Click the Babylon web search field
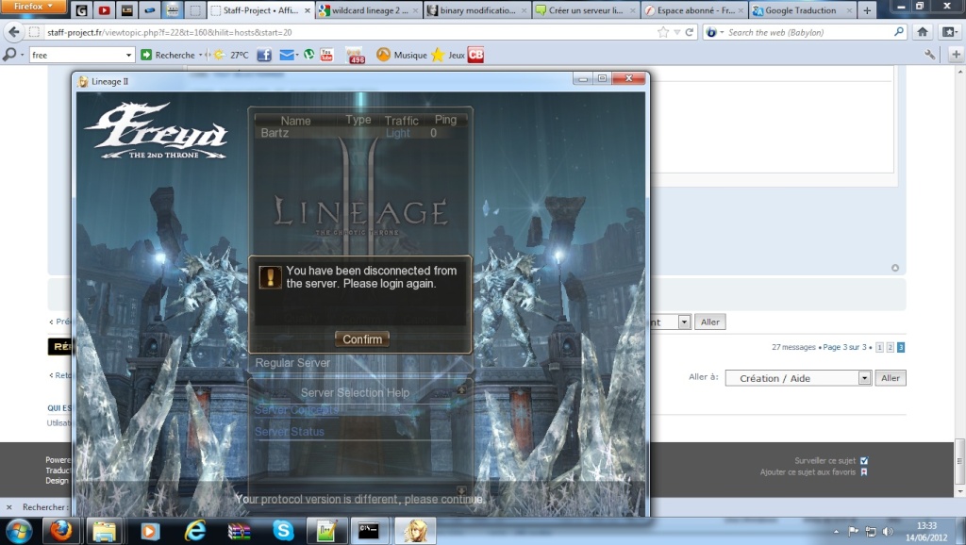 808,32
